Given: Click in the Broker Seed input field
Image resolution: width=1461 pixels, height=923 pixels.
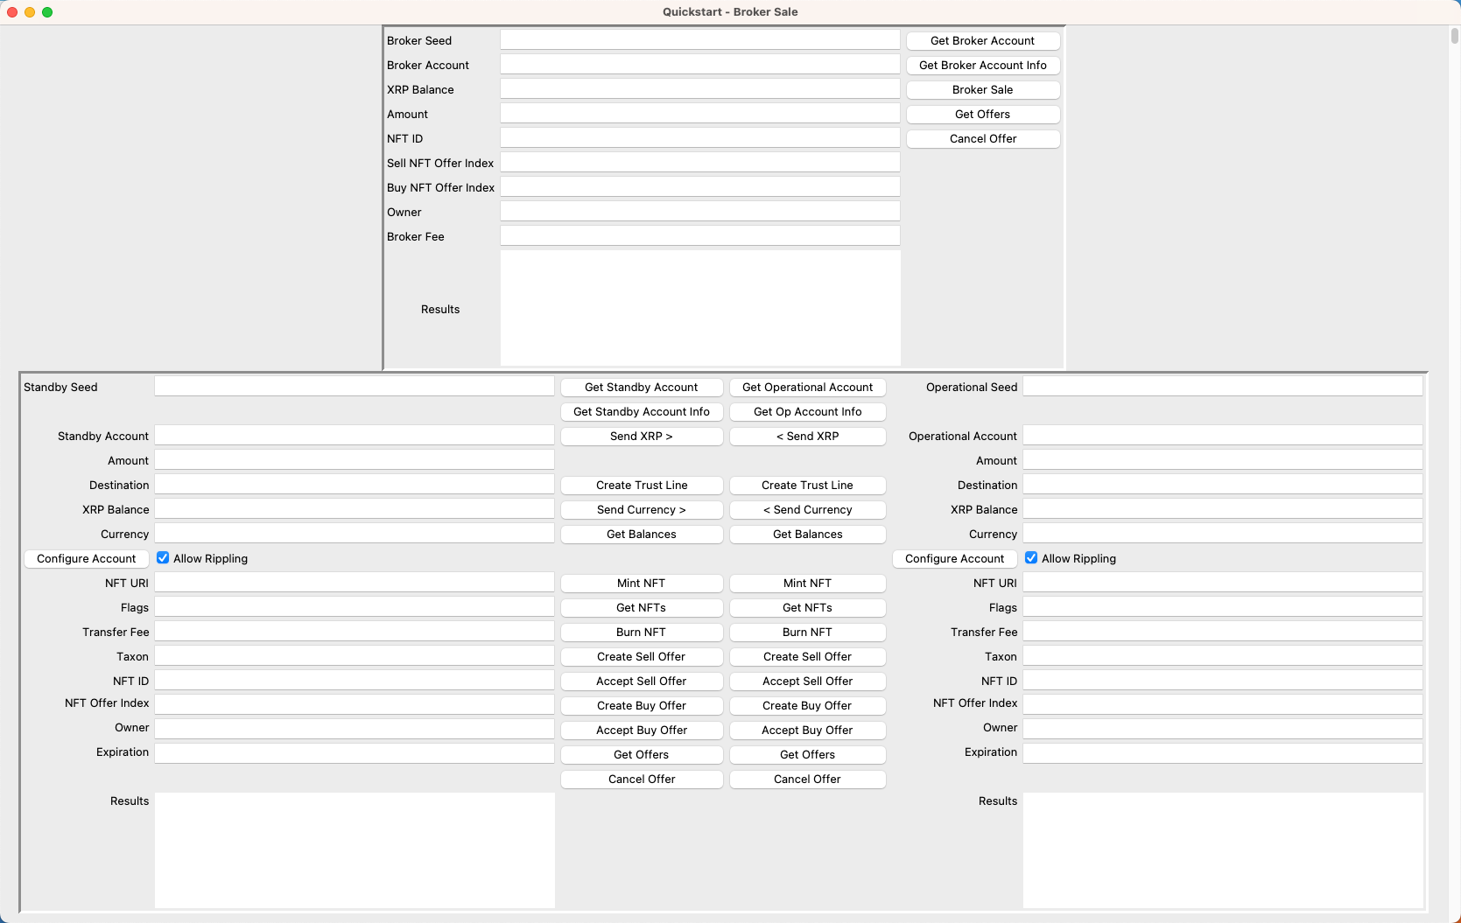Looking at the screenshot, I should (699, 39).
